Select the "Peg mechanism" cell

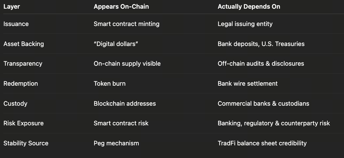point(116,143)
